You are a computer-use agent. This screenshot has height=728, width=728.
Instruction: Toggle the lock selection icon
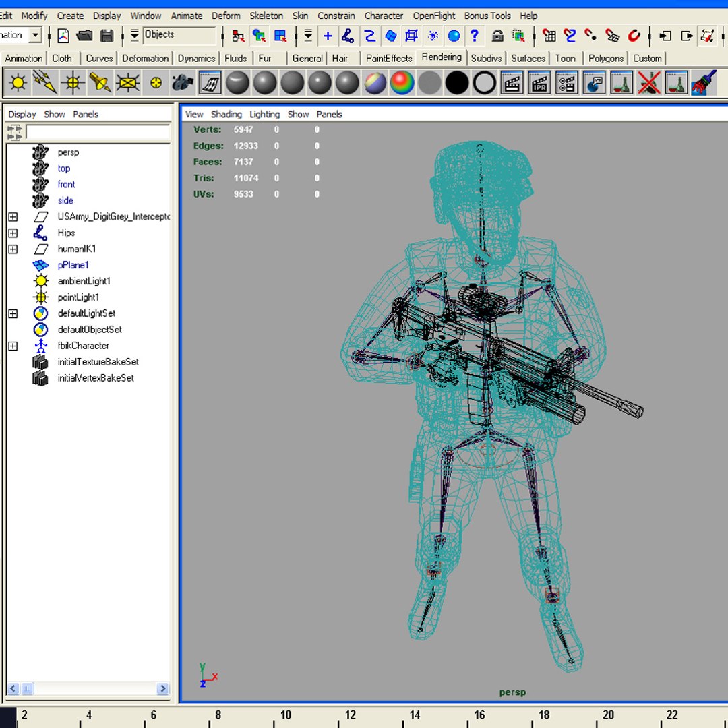pyautogui.click(x=497, y=36)
